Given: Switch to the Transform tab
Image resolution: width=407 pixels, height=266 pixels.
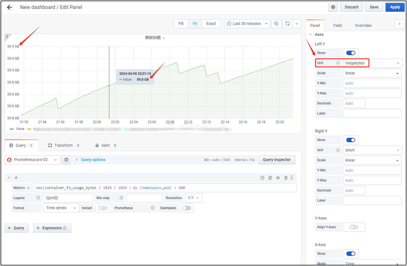Looking at the screenshot, I should [x=63, y=146].
